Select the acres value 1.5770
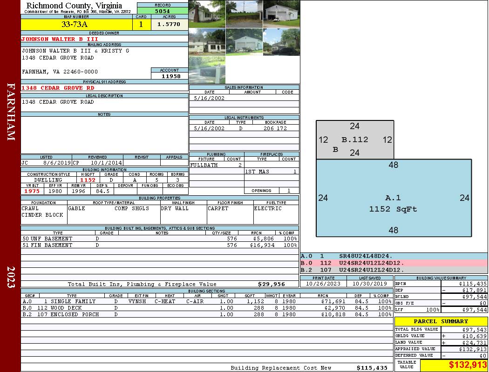This screenshot has width=489, height=372. 170,24
